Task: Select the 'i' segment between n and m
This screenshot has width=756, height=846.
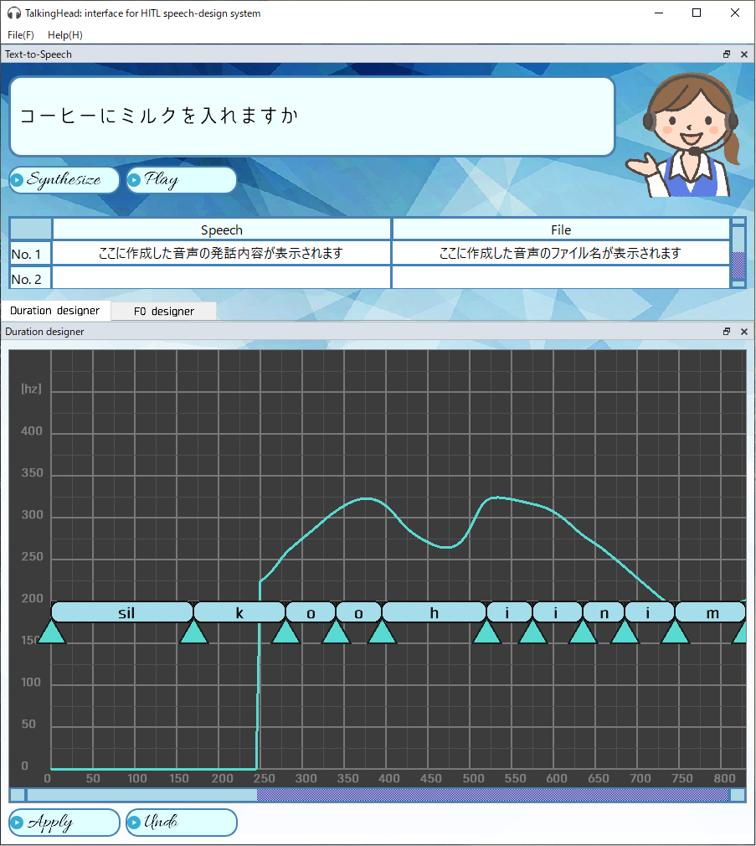Action: [650, 612]
